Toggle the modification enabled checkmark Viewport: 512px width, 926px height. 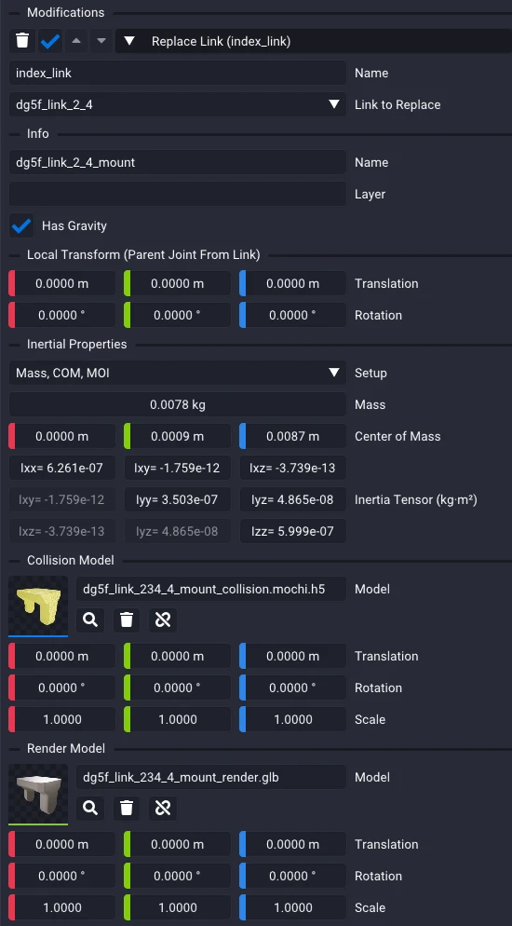coord(50,41)
